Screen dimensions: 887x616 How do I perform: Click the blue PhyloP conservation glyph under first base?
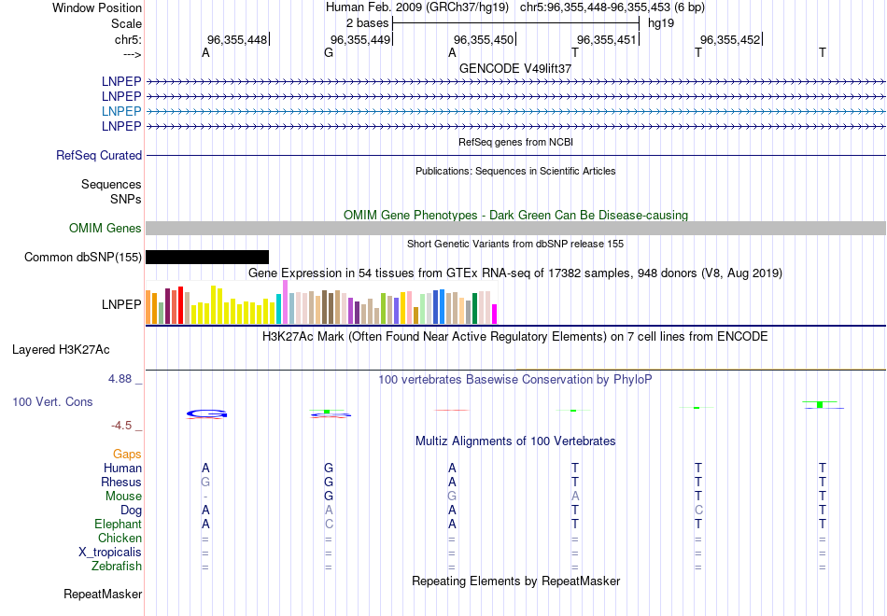pyautogui.click(x=206, y=414)
